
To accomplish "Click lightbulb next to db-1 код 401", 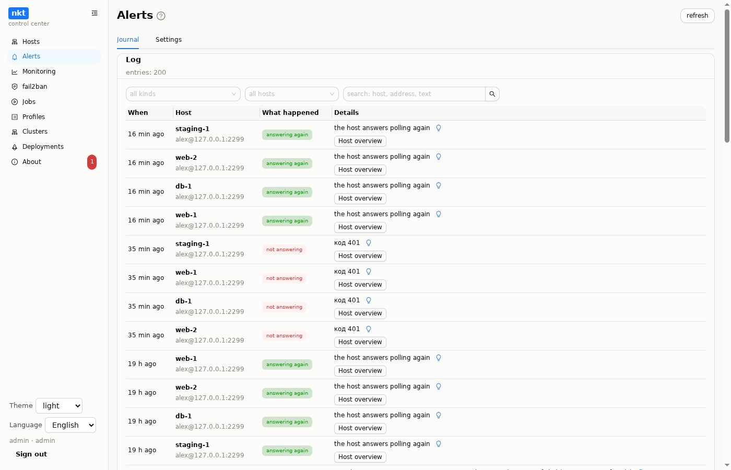I will coord(369,300).
